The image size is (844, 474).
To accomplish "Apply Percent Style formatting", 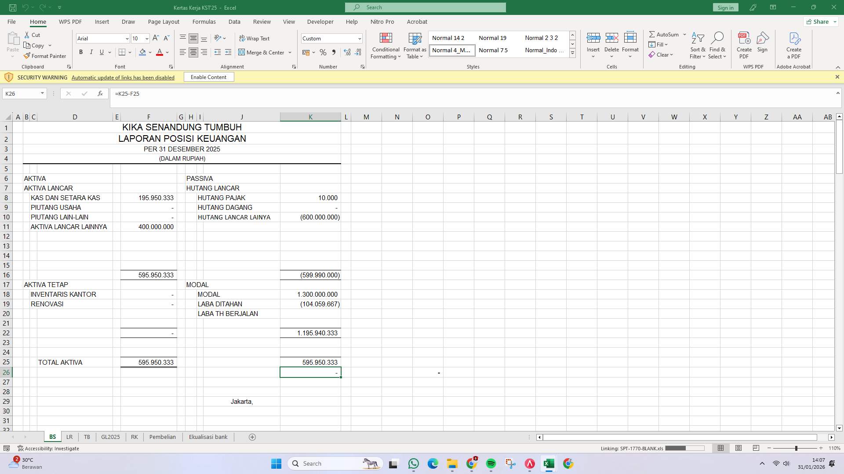I will 323,52.
